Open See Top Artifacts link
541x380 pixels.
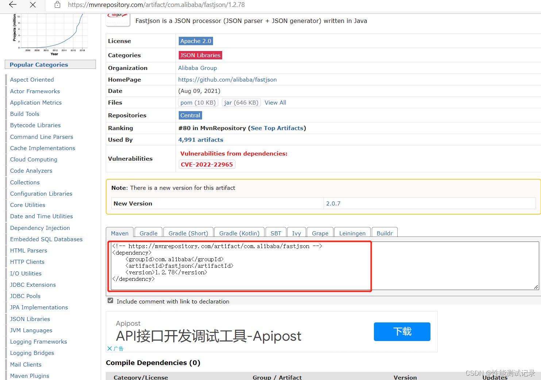point(277,128)
